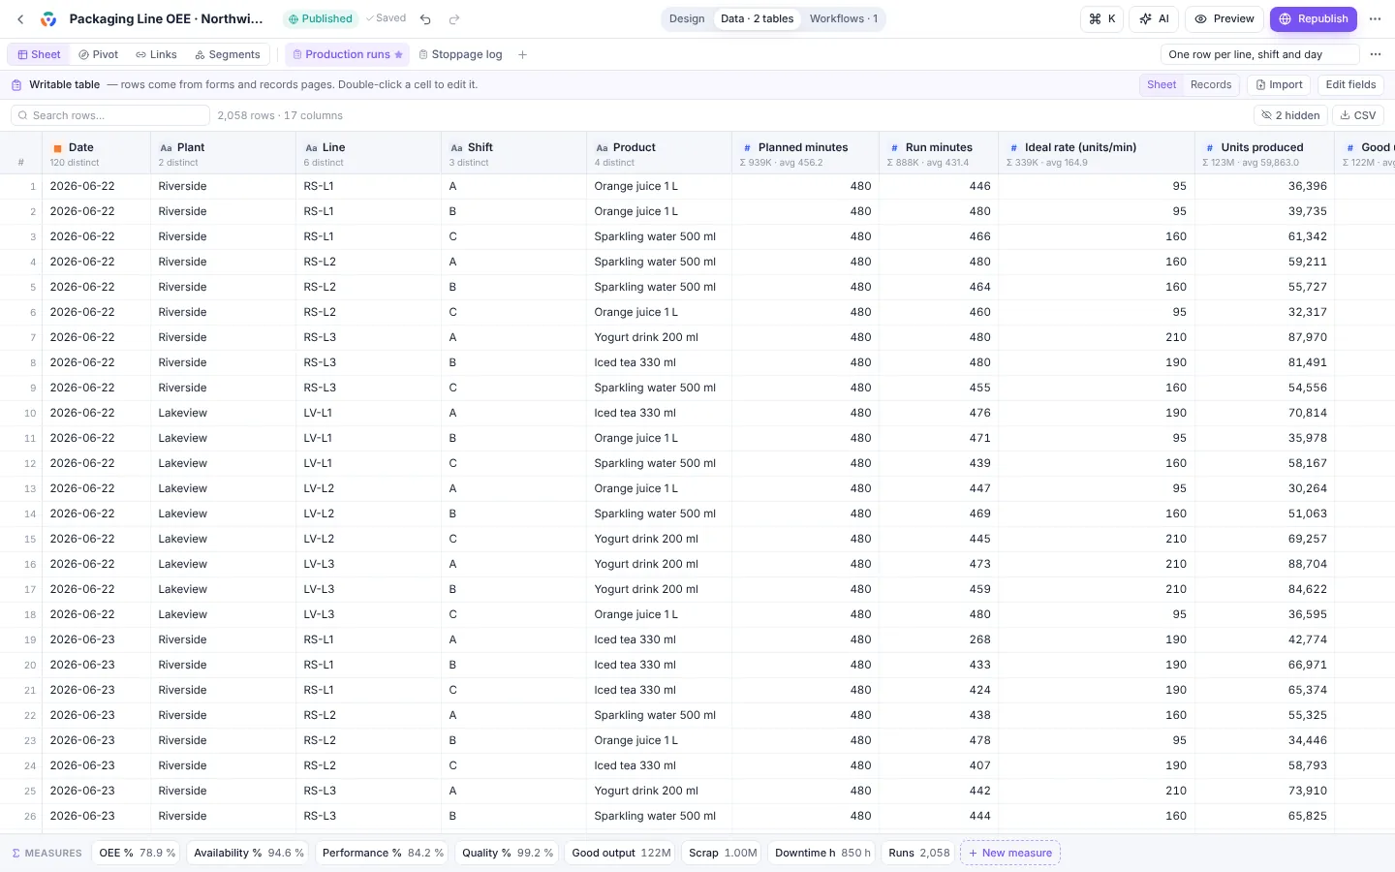The image size is (1395, 872).
Task: Select the Sheet tab in the left toolbar
Action: tap(39, 54)
